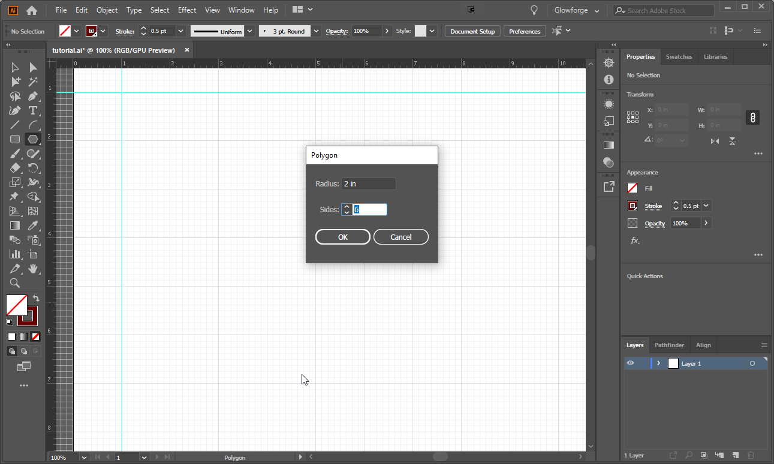Click the Fill swatch in Properties panel

point(633,188)
